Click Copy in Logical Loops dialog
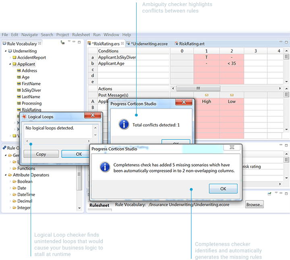 41,154
